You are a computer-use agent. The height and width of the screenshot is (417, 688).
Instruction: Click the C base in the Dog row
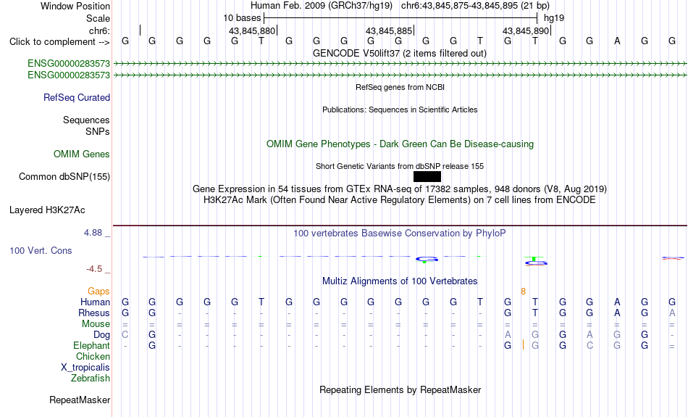pos(125,335)
